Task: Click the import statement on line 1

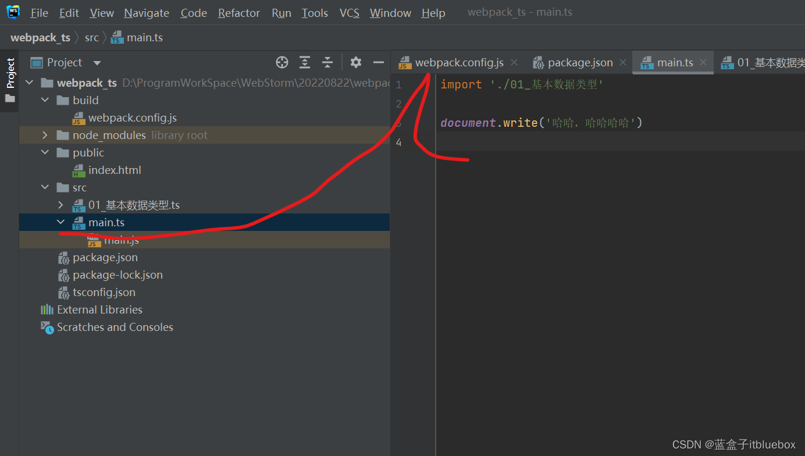Action: 522,84
